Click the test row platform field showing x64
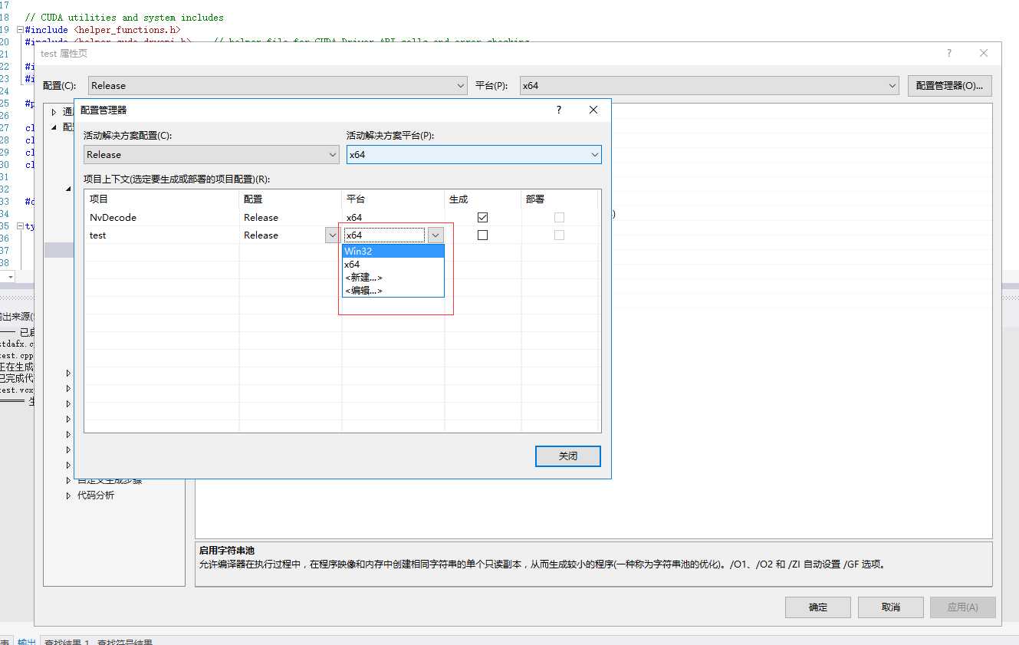This screenshot has height=645, width=1019. 384,235
